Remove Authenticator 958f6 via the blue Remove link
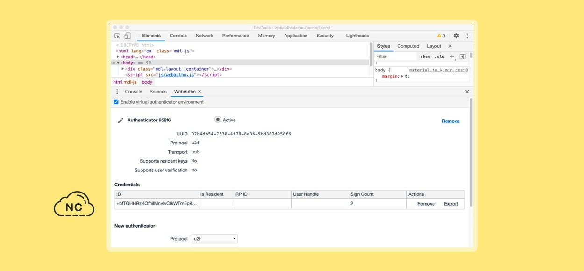The image size is (584, 271). [450, 121]
